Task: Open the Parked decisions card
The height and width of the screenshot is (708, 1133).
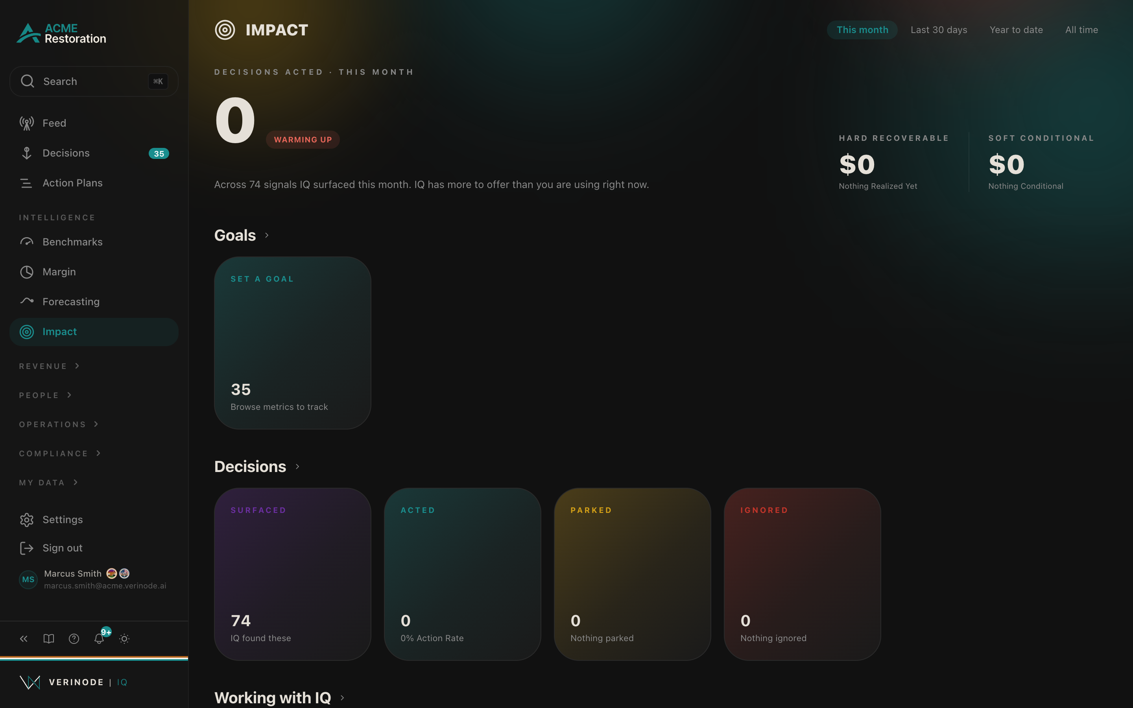Action: coord(633,574)
